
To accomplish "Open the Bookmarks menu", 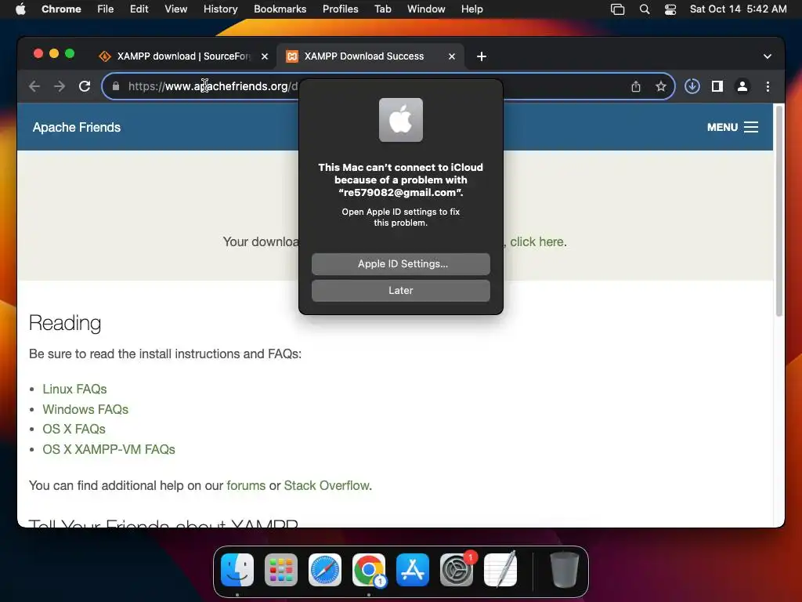I will tap(280, 9).
